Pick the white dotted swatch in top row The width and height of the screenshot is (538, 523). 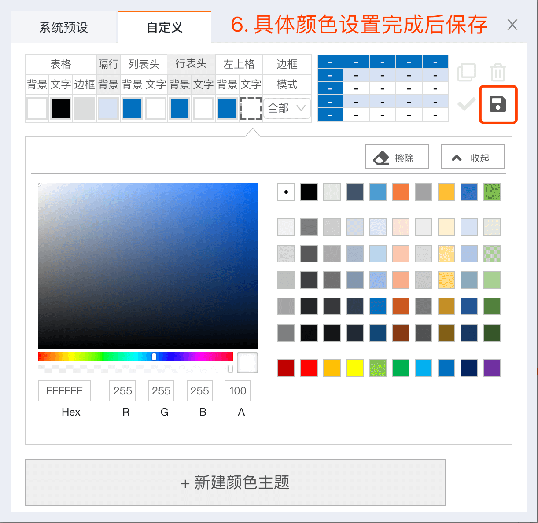coord(286,192)
